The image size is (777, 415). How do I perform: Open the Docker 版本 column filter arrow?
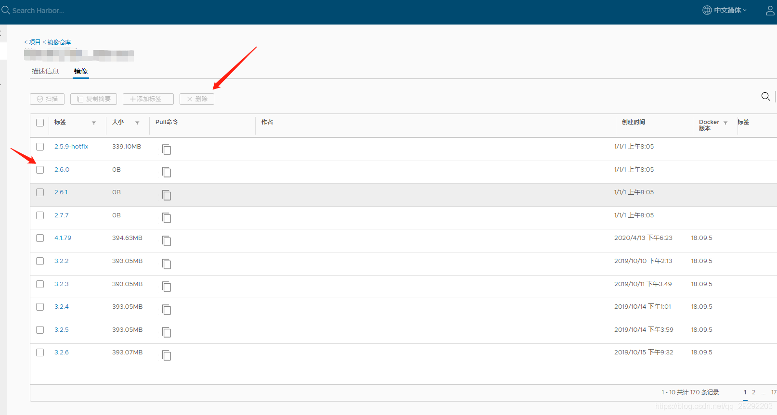pos(725,123)
